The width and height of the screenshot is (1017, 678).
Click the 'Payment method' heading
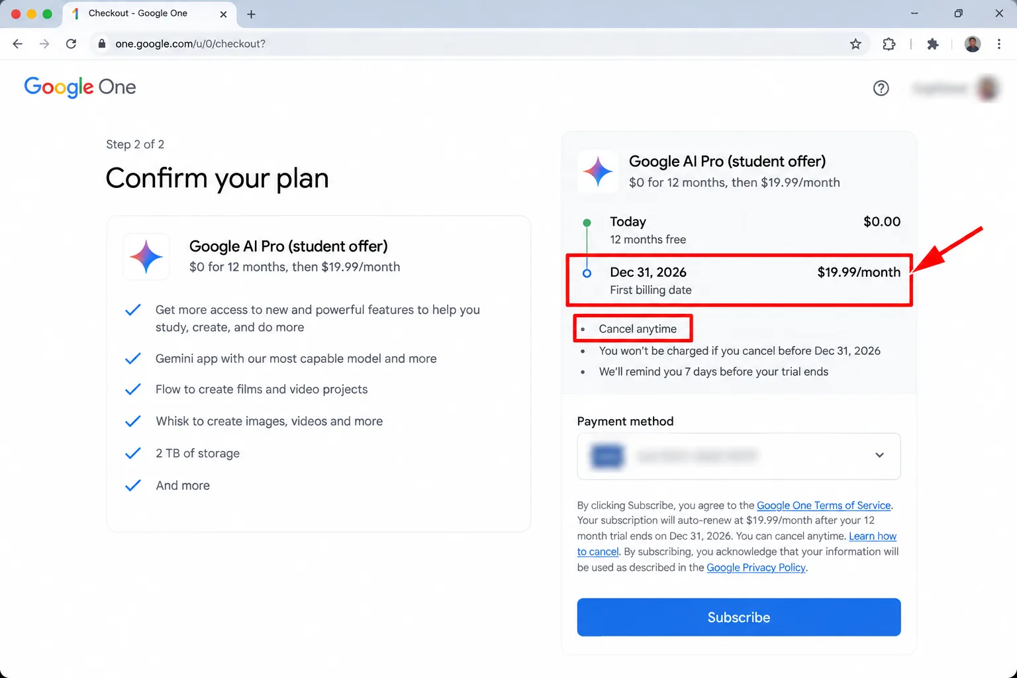pyautogui.click(x=625, y=422)
